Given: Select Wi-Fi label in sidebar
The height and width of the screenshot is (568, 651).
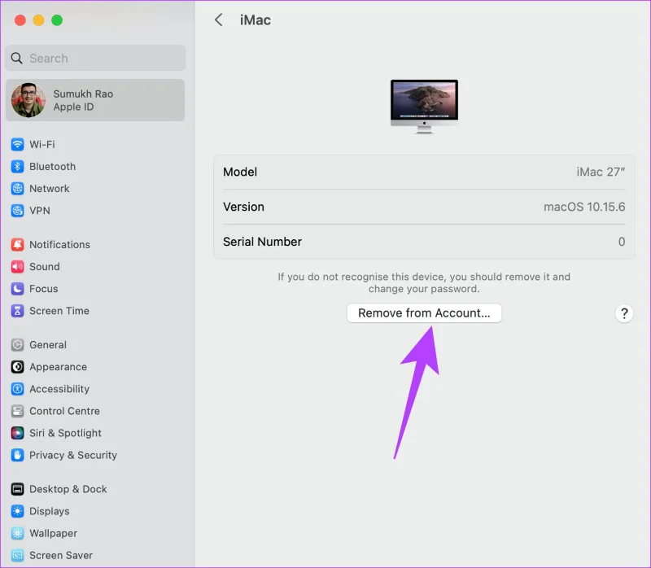Looking at the screenshot, I should (x=42, y=144).
